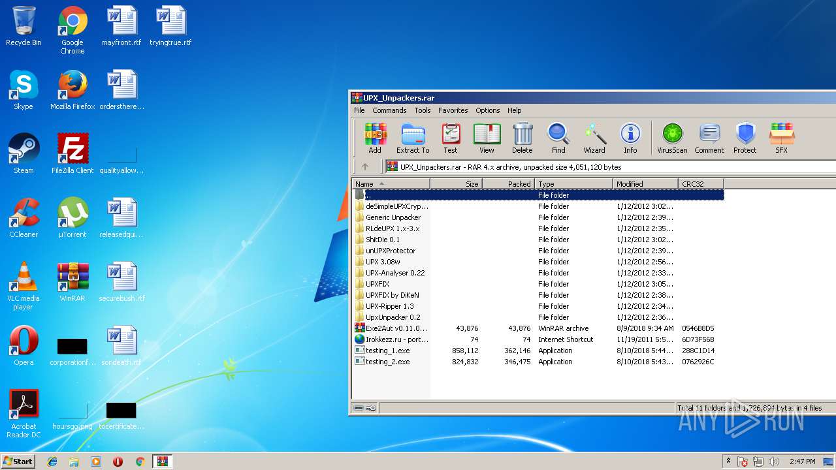
Task: Click the archive path address field
Action: pyautogui.click(x=610, y=167)
